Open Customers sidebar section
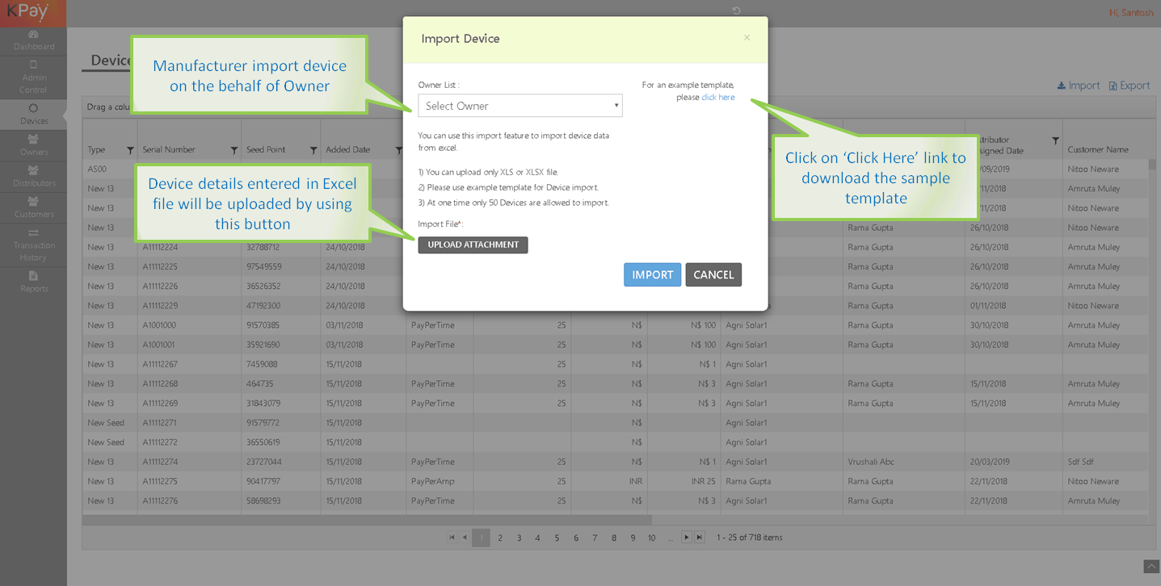The image size is (1161, 586). (x=33, y=207)
